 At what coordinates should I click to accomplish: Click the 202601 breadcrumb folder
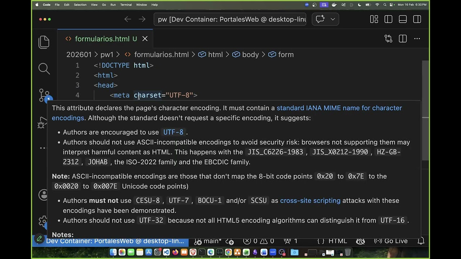pyautogui.click(x=79, y=55)
